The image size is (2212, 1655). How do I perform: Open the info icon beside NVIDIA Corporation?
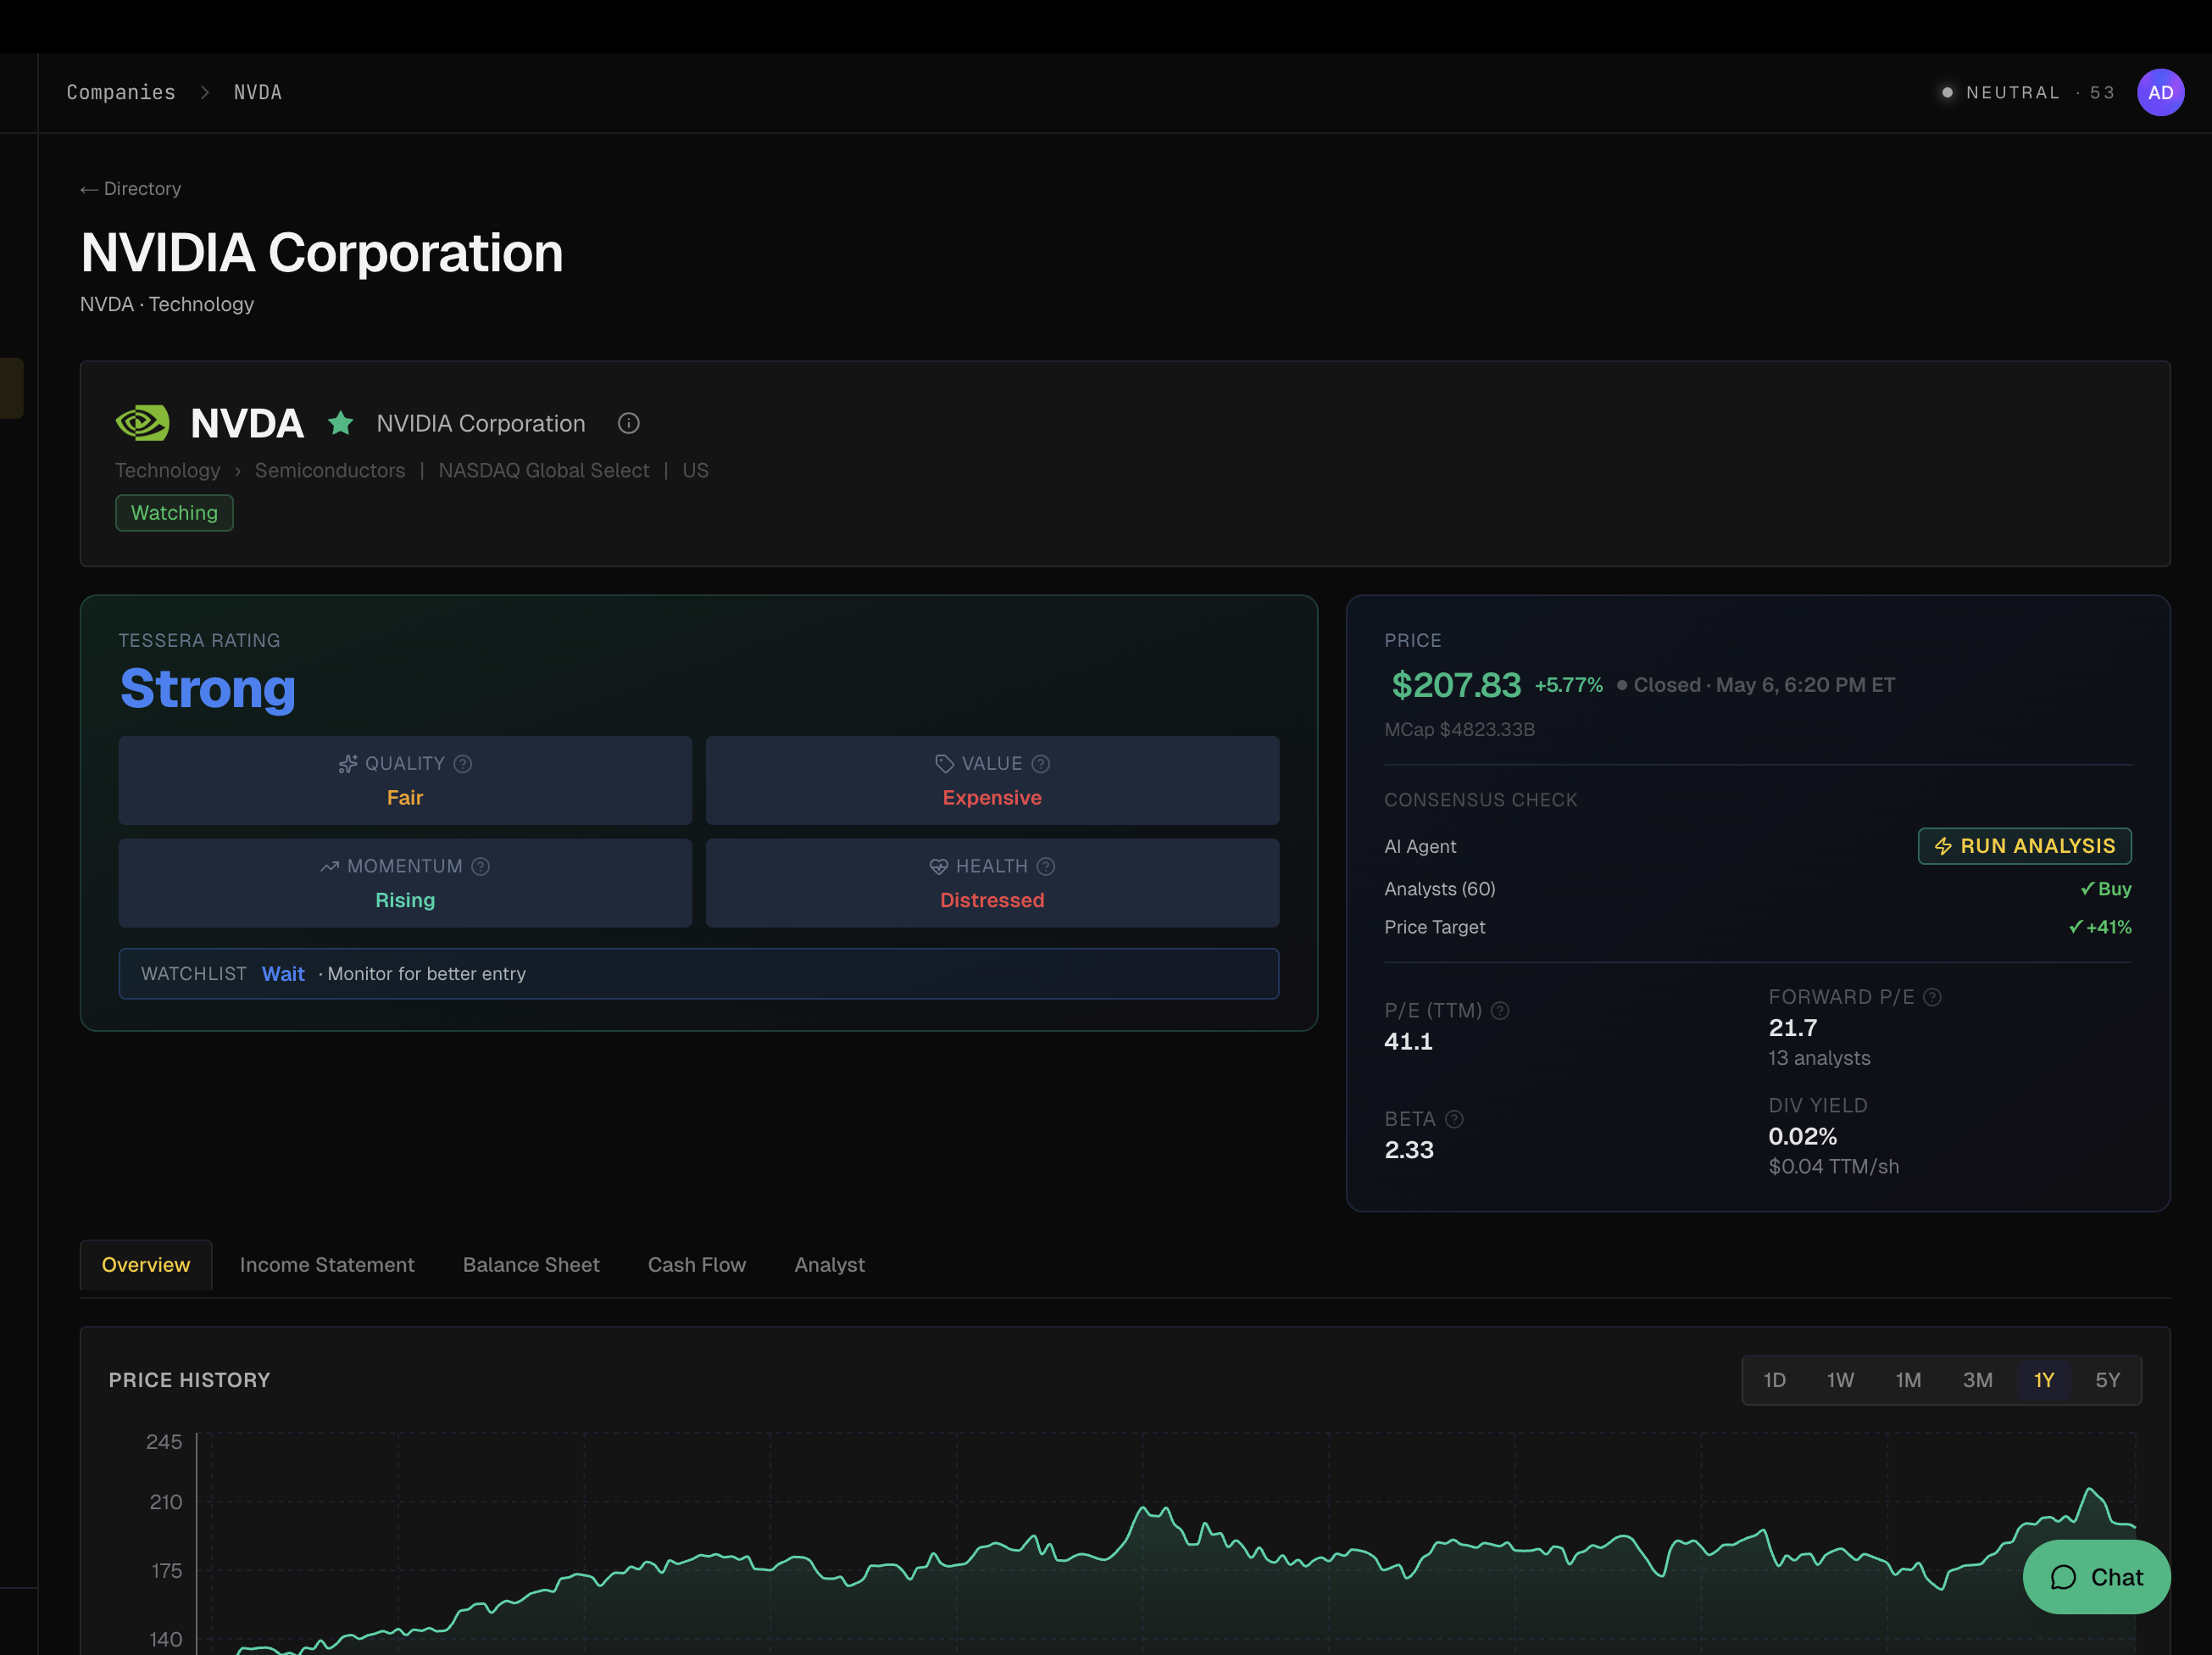(x=628, y=423)
